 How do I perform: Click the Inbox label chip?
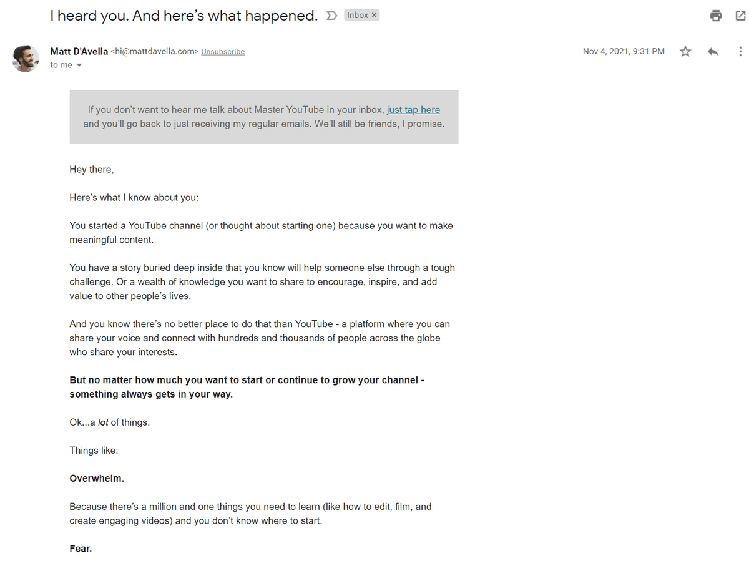coord(357,16)
